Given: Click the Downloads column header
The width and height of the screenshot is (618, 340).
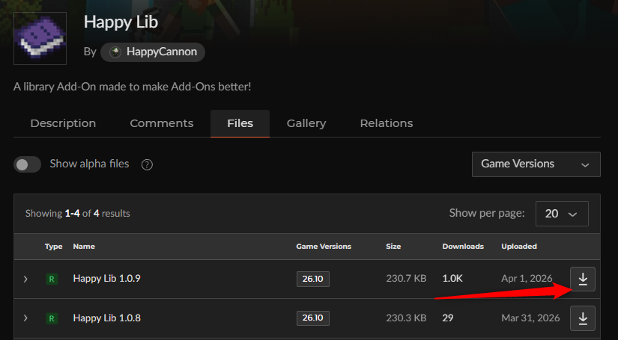Looking at the screenshot, I should [x=463, y=247].
